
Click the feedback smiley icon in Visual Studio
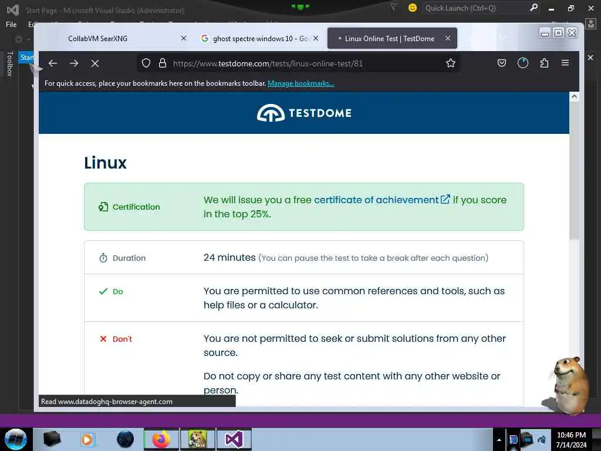413,8
